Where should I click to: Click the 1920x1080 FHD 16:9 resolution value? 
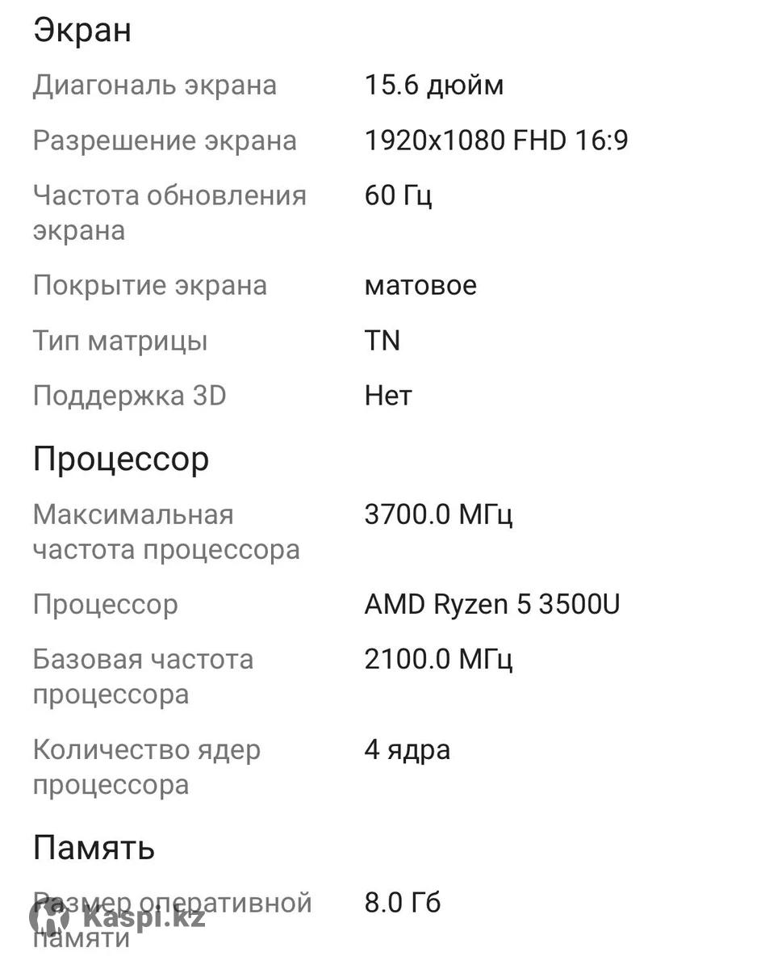coord(496,141)
